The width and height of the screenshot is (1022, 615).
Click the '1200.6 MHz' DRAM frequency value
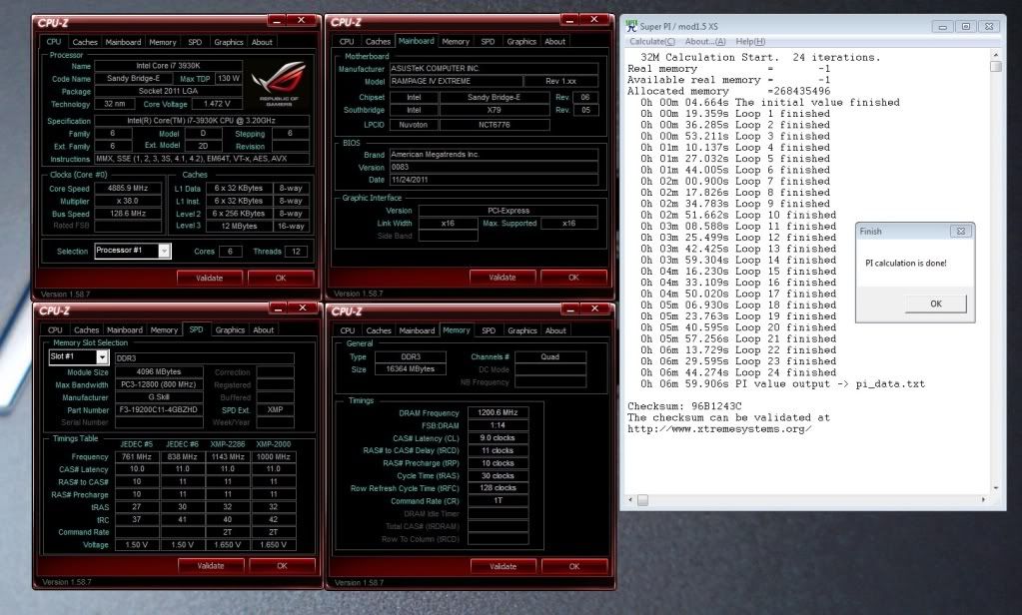498,413
